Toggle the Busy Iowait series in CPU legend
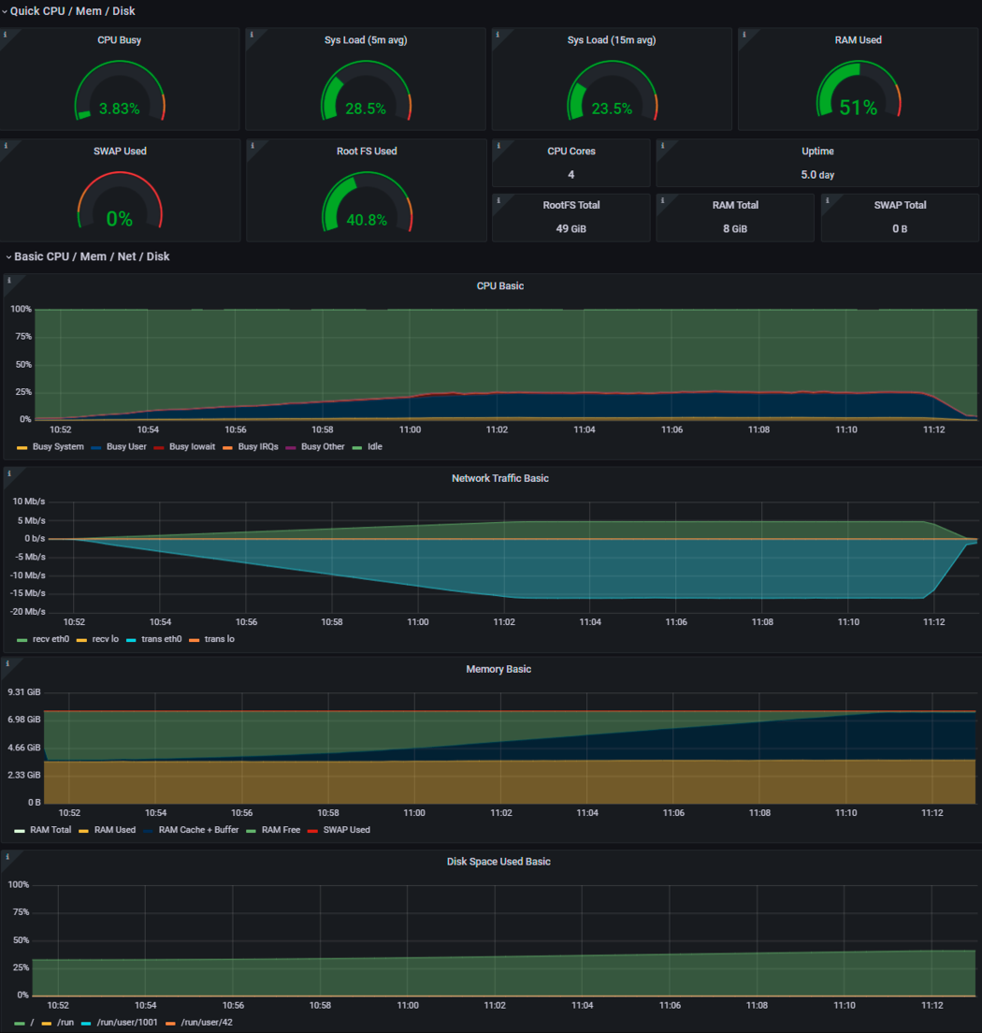This screenshot has width=982, height=1033. pyautogui.click(x=192, y=447)
